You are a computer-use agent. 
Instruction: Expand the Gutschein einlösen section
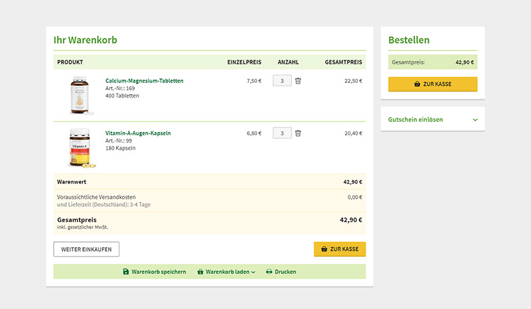coord(416,120)
